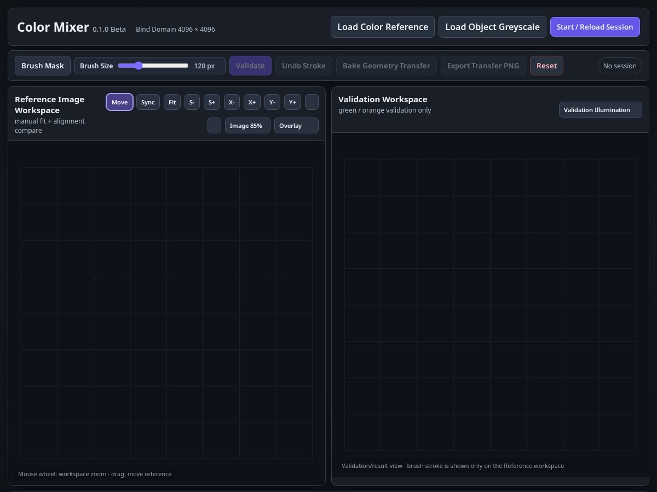Click Load Object Greyscale

(492, 27)
